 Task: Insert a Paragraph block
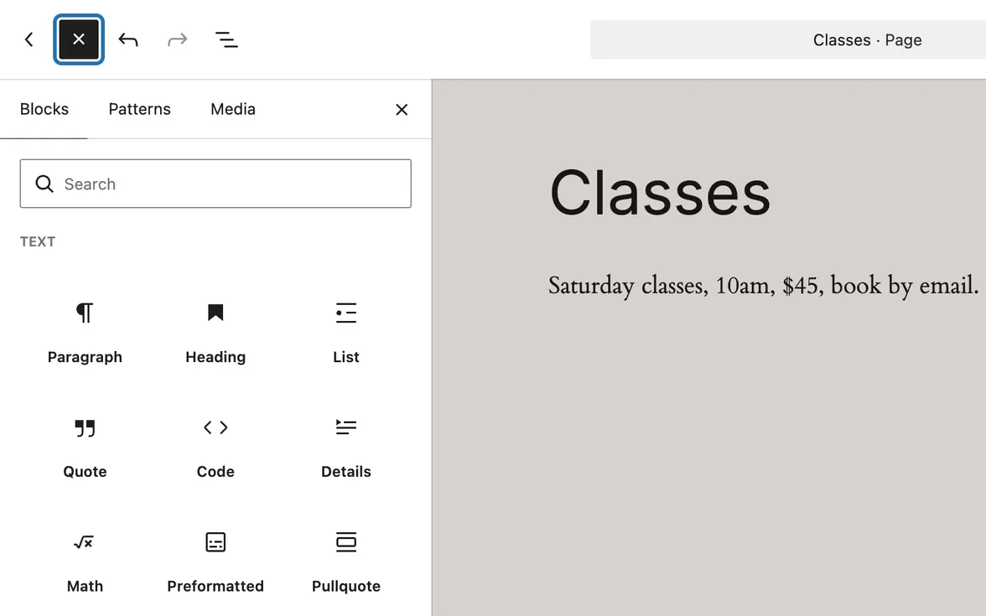[x=85, y=332]
